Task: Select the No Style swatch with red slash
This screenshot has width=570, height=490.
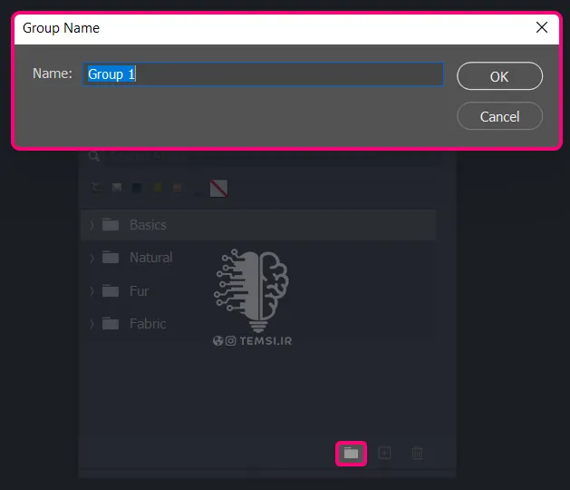Action: coord(218,188)
